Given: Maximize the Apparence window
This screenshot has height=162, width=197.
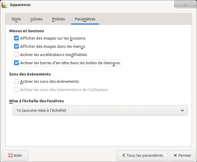Looking at the screenshot, I should (185, 5).
